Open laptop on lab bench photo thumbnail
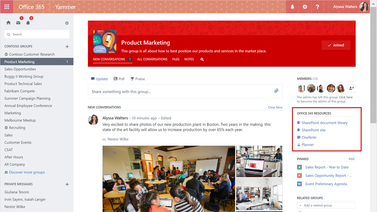 pyautogui.click(x=259, y=161)
